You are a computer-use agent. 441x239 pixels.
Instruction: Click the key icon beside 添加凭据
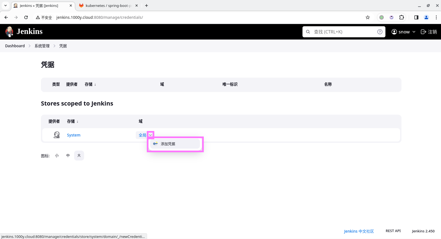[155, 144]
